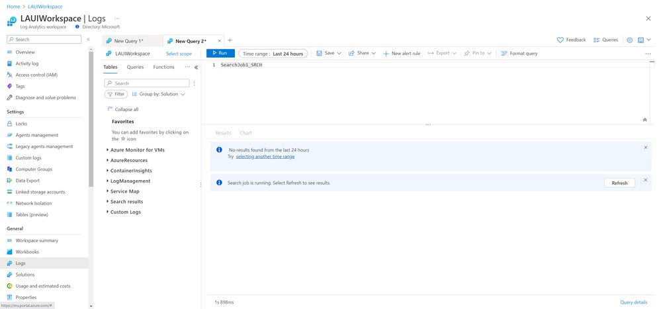Viewport: 661px width, 309px height.
Task: Open the Time range selector
Action: (x=273, y=54)
